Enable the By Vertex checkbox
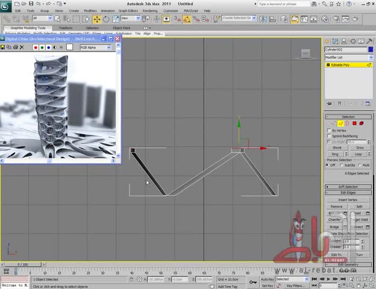This screenshot has height=289, width=376. (x=329, y=131)
